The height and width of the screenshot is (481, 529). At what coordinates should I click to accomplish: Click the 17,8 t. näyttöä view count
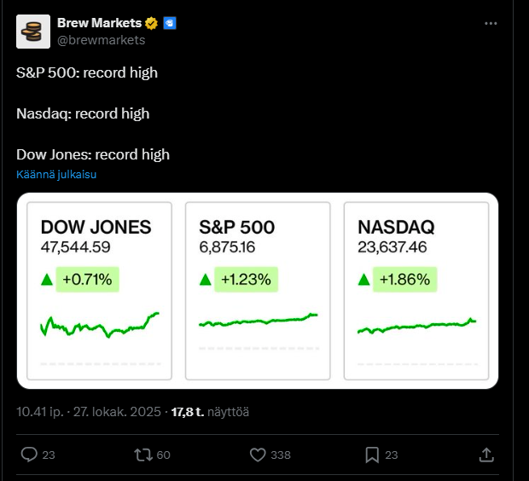point(210,412)
